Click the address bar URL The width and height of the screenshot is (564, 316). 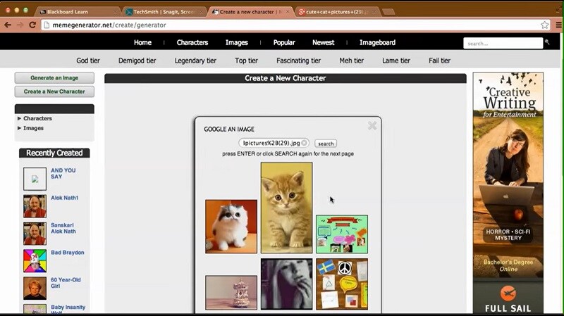click(109, 25)
